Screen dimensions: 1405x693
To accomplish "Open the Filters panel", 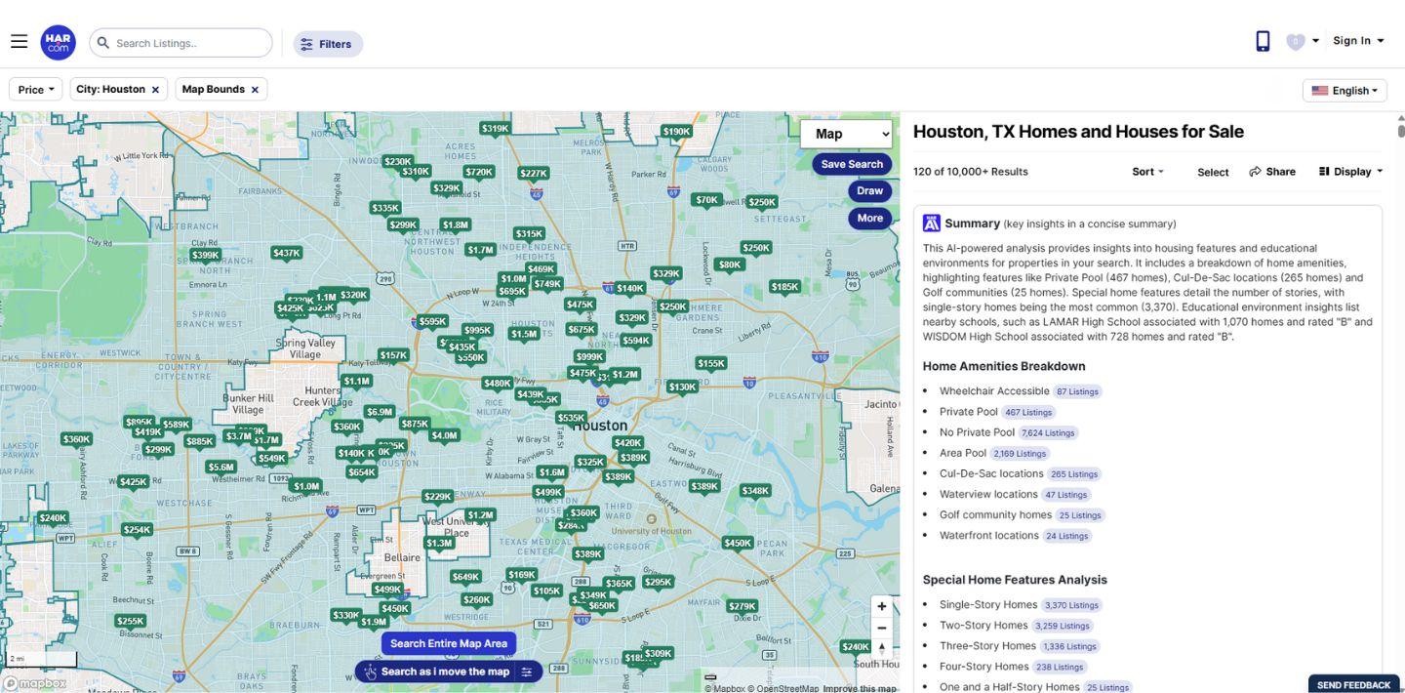I will click(x=328, y=44).
